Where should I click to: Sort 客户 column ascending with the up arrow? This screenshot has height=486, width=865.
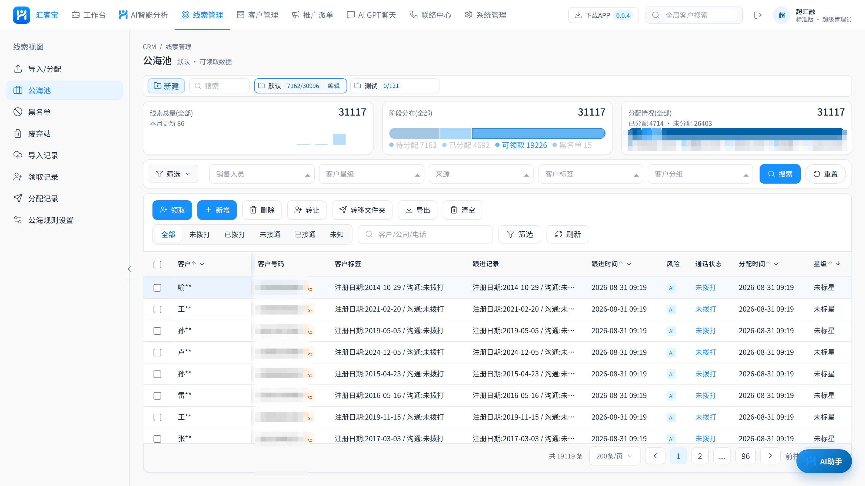[x=194, y=264]
